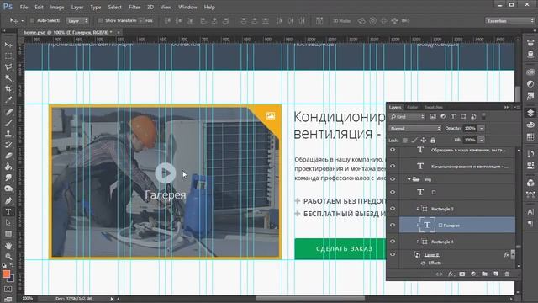Create a new layer via panel icon
The height and width of the screenshot is (303, 538).
tap(496, 274)
